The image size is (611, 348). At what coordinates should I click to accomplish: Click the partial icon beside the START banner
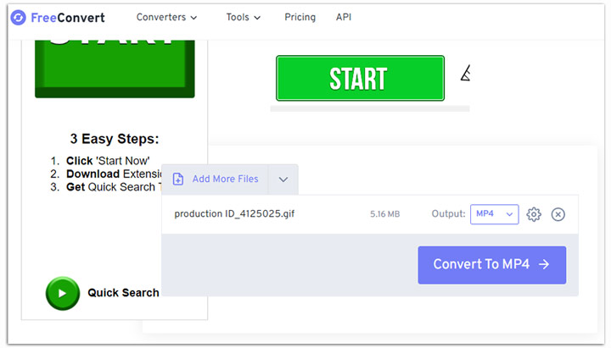pos(464,75)
